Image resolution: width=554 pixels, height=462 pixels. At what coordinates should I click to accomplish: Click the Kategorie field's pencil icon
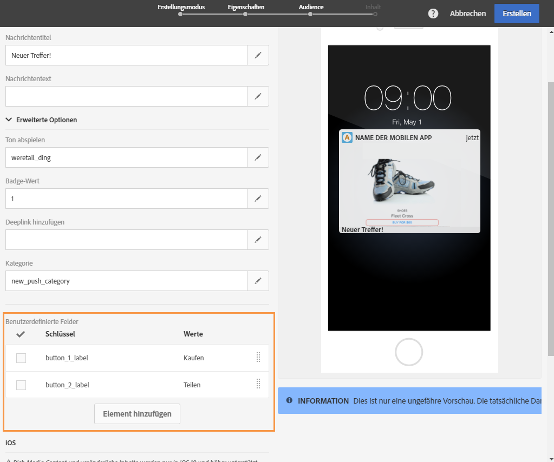coord(258,281)
